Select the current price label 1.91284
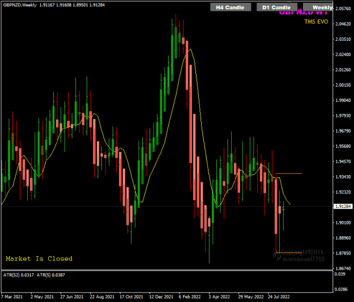 click(343, 206)
